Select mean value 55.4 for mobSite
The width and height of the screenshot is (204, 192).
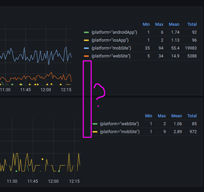point(175,48)
